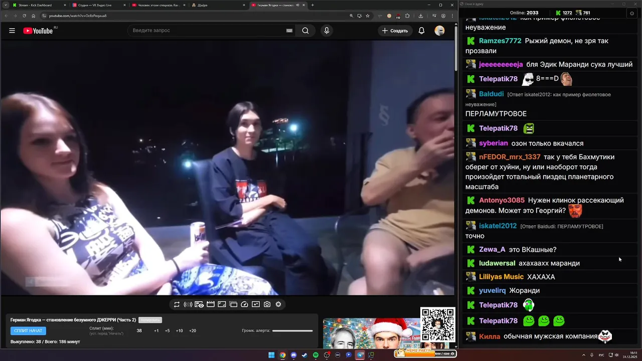Switch to Студия — VK Видео Live tab
The height and width of the screenshot is (361, 642).
pyautogui.click(x=99, y=5)
